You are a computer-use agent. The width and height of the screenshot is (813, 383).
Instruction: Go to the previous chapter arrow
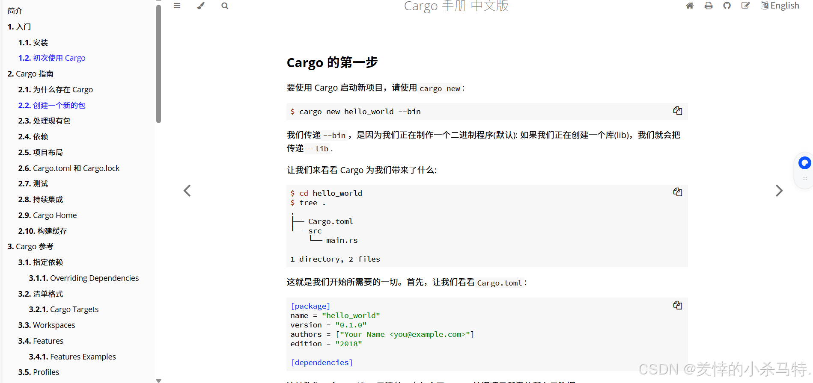[187, 191]
